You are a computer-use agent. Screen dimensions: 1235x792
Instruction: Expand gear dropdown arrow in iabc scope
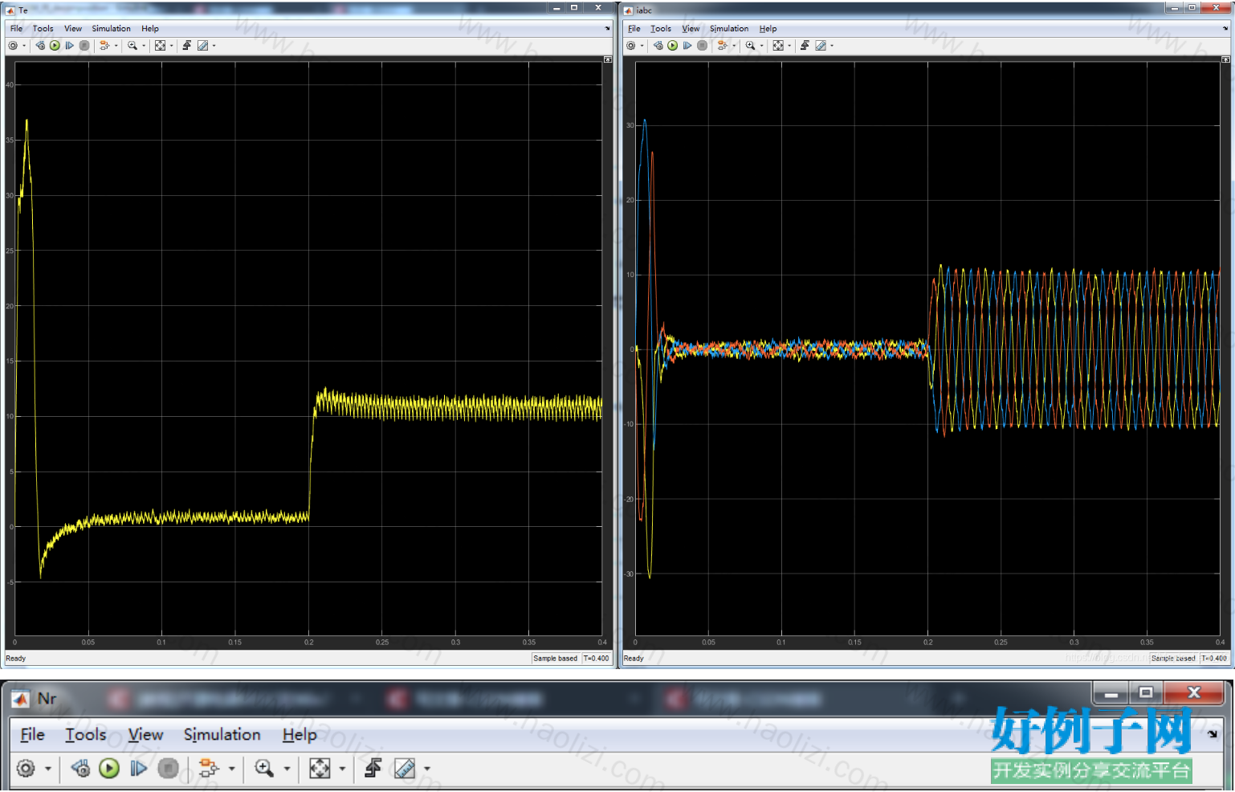pyautogui.click(x=642, y=46)
